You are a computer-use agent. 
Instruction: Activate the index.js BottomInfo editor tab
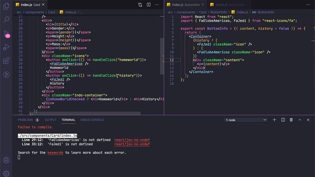(185, 4)
